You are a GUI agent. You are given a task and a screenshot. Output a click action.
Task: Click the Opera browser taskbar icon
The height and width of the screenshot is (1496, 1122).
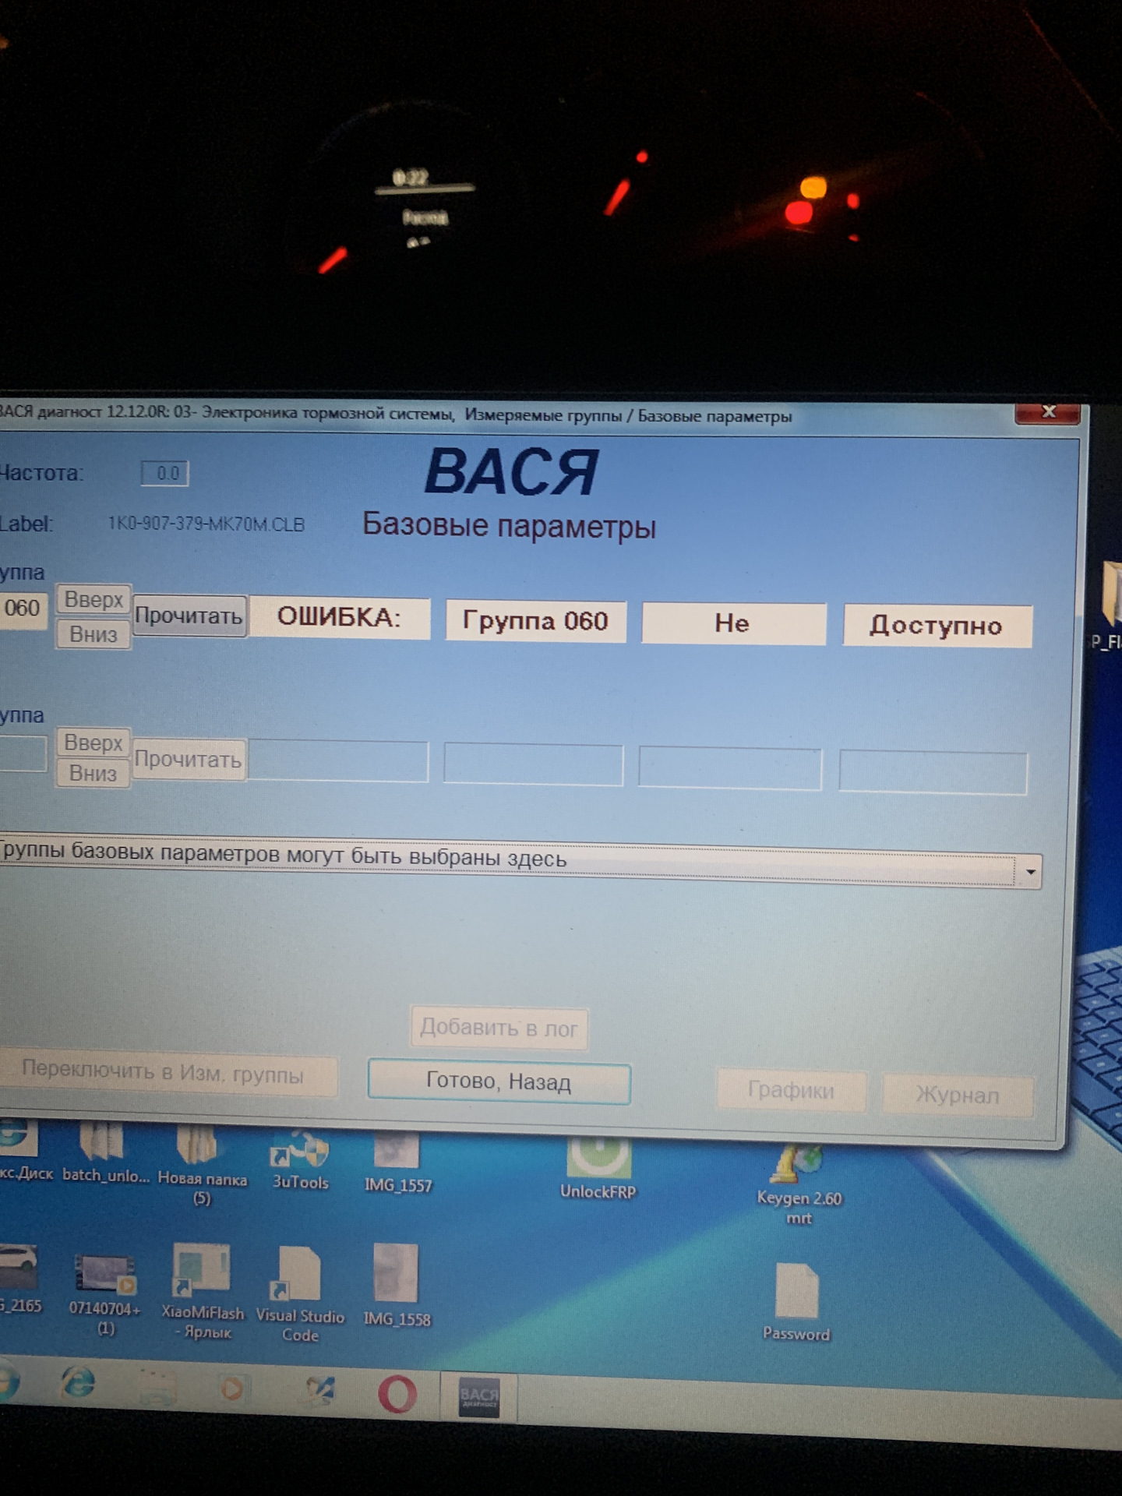click(x=397, y=1394)
